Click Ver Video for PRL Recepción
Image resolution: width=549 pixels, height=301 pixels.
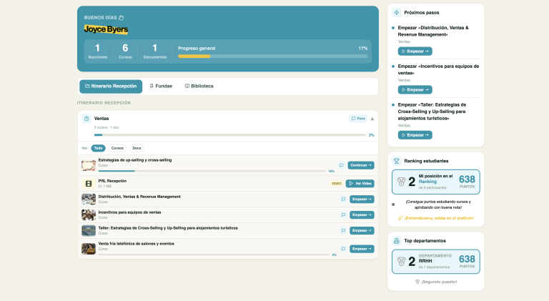[360, 184]
